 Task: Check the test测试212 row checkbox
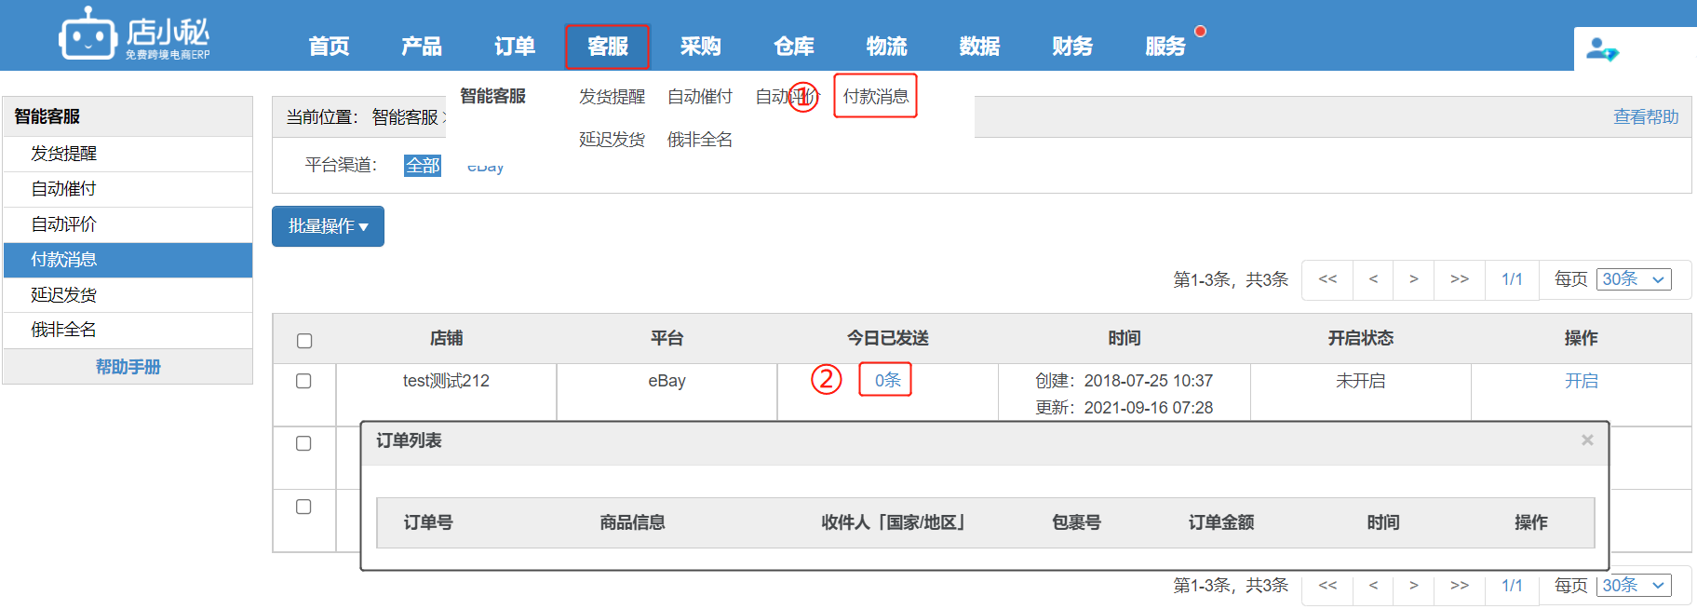click(x=303, y=381)
